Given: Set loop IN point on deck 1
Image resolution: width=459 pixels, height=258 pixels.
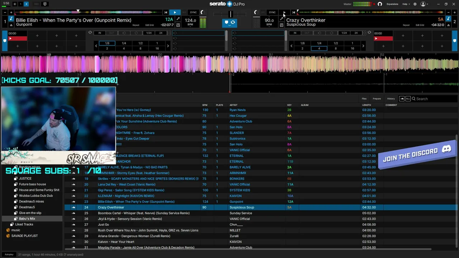Looking at the screenshot, I should 100,33.
